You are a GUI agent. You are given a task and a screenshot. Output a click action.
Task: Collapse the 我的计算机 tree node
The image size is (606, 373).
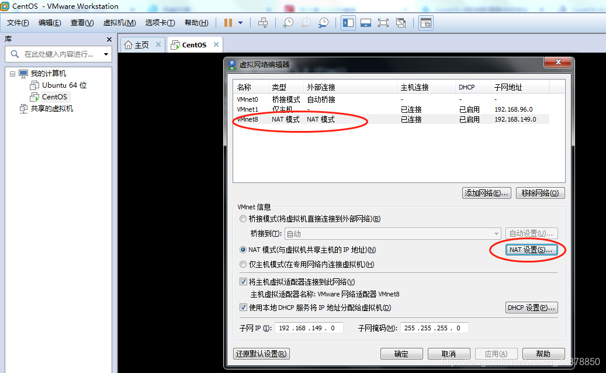[x=12, y=74]
